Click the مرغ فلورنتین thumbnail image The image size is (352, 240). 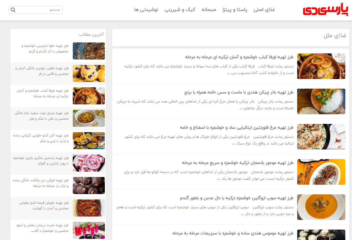[321, 137]
